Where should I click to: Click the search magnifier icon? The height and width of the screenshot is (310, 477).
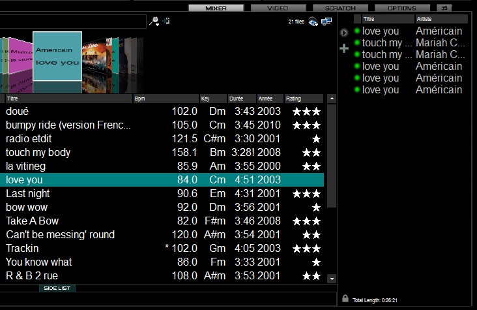(x=154, y=22)
